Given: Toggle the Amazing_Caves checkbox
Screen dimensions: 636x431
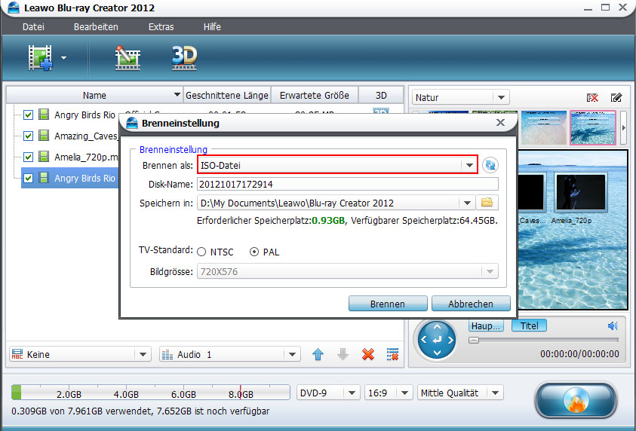Looking at the screenshot, I should (x=28, y=136).
